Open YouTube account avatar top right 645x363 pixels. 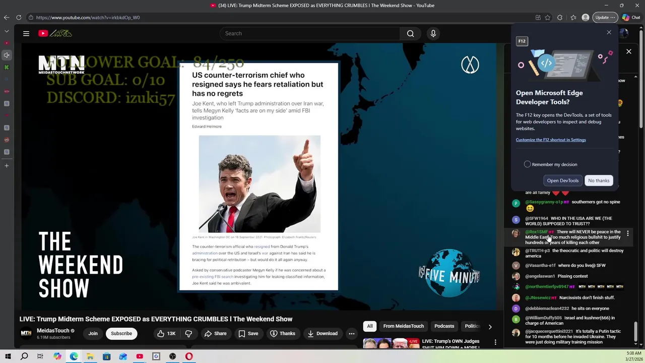coord(624,33)
